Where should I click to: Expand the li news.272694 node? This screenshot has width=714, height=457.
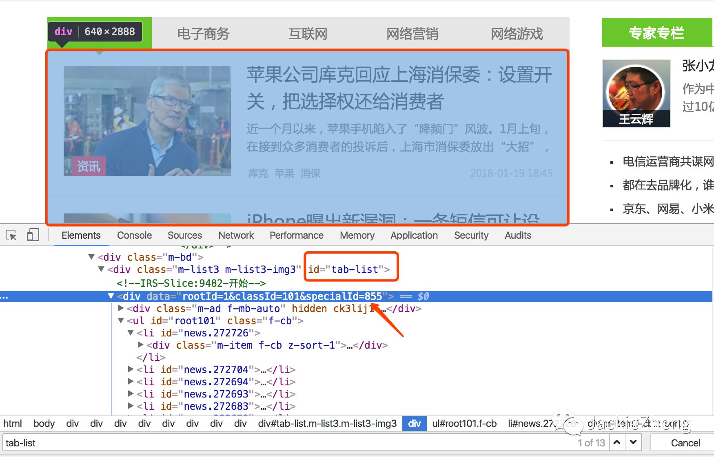(131, 382)
